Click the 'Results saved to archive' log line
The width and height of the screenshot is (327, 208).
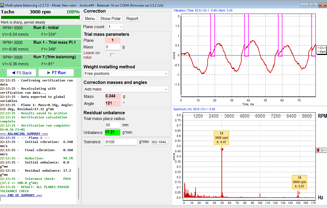pyautogui.click(x=34, y=113)
